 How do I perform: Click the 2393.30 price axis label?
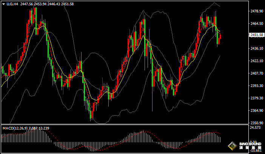click(x=256, y=86)
